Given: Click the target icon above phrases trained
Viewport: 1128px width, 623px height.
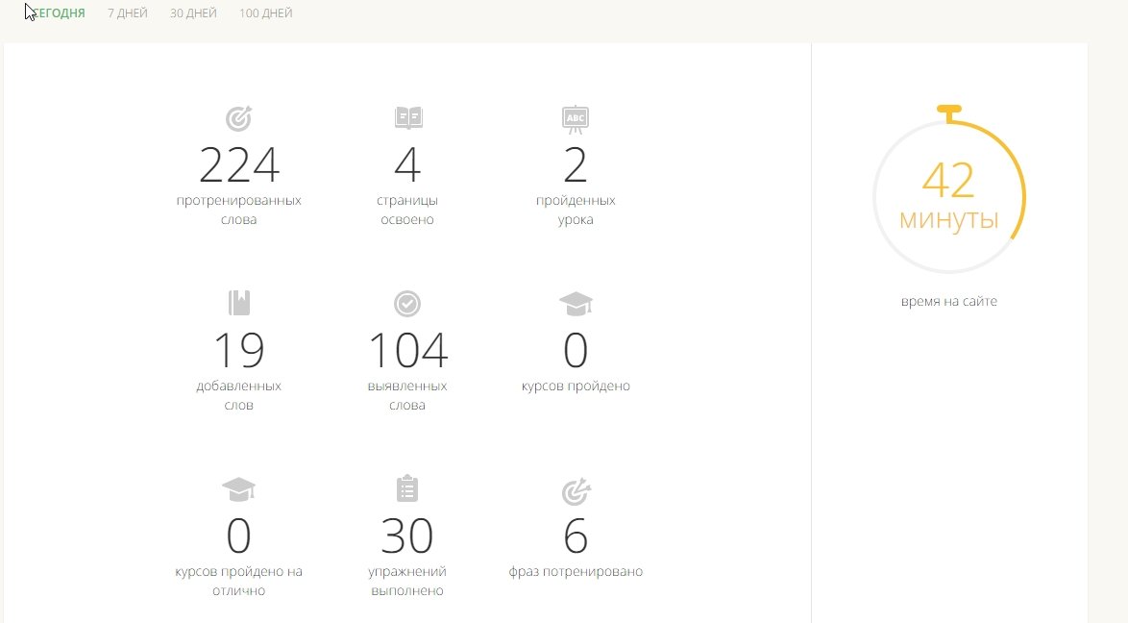Looking at the screenshot, I should tap(575, 491).
